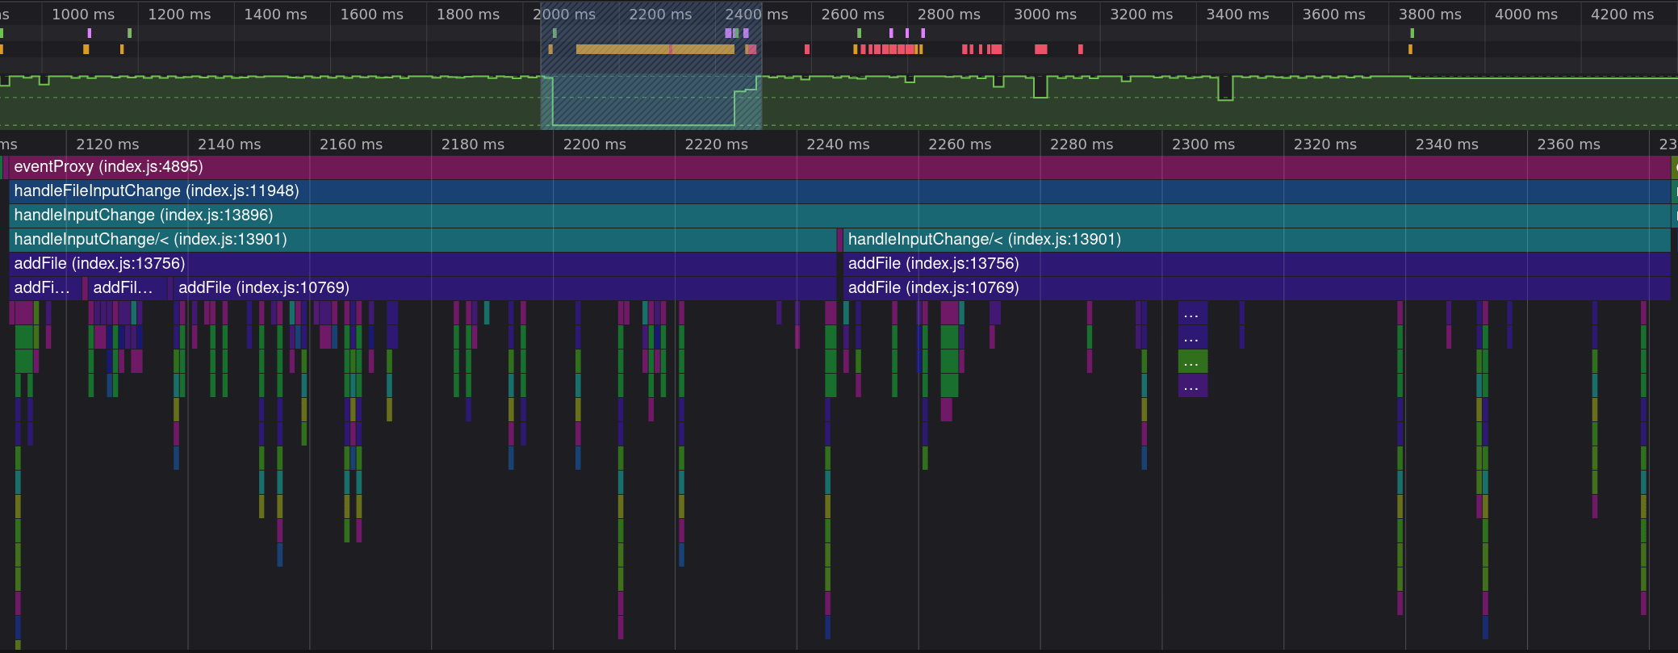Click the red marker left of the 2600 ms label
Screen dimensions: 1678x653
coord(807,49)
